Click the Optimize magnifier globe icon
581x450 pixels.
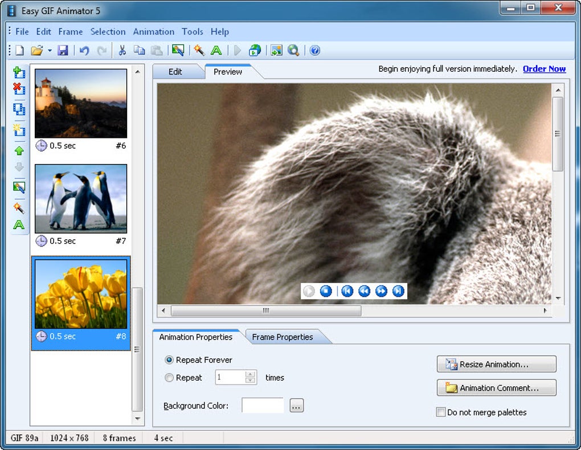click(x=293, y=50)
